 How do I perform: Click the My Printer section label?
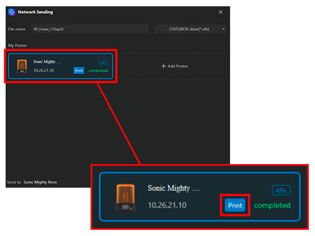[x=17, y=46]
